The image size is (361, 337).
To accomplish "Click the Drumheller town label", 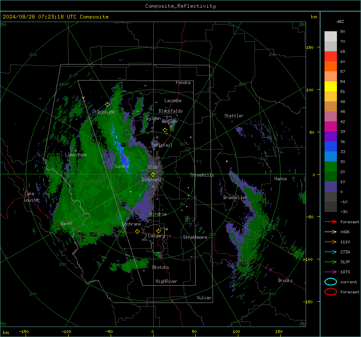I will coord(235,198).
